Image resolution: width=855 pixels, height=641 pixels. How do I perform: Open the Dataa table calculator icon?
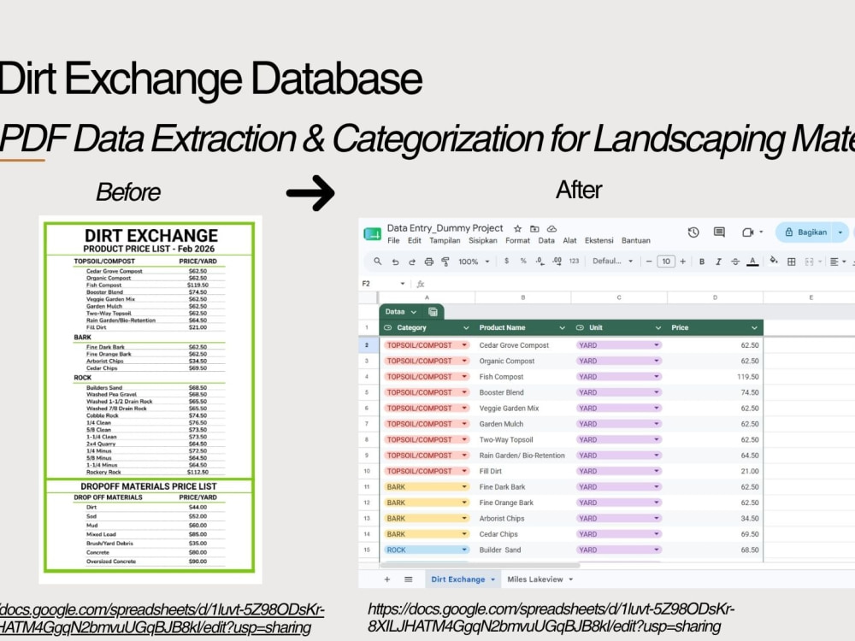(433, 312)
